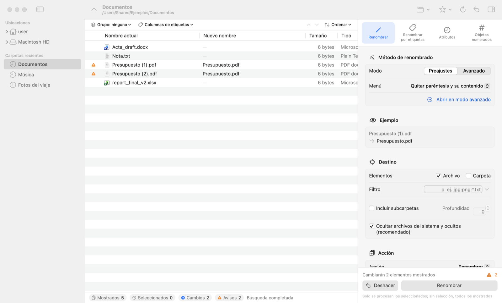Open Columnas de etiquetas dropdown
The width and height of the screenshot is (502, 303).
[166, 25]
